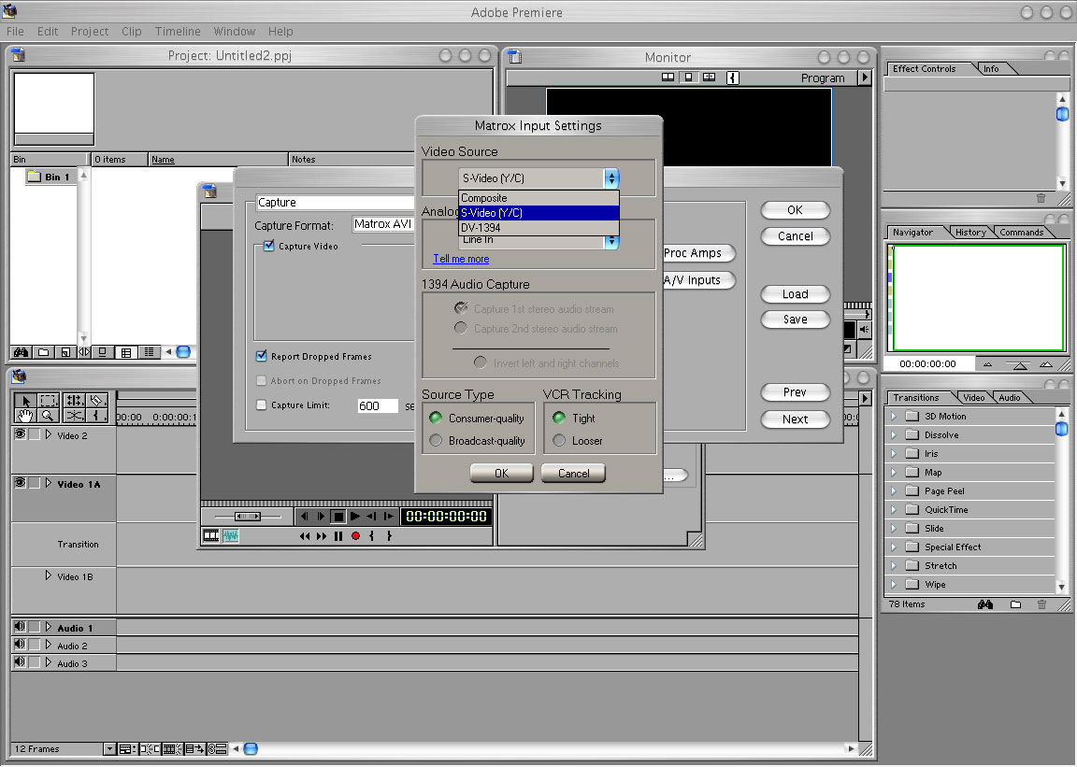Switch to the Info tab

click(991, 69)
